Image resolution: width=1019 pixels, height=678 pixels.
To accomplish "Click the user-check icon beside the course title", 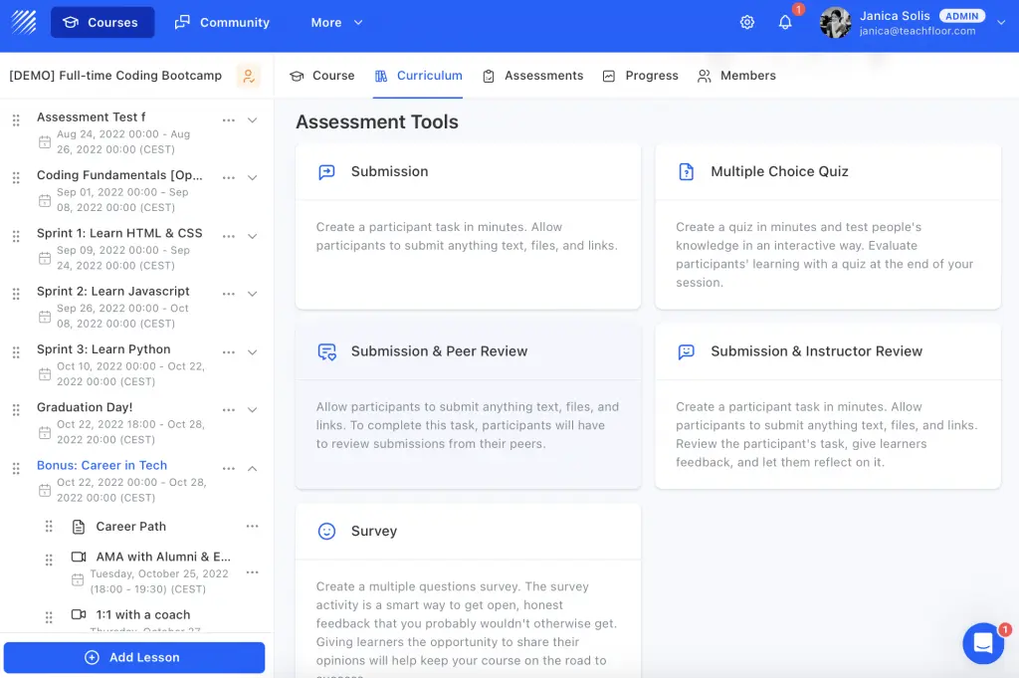I will [x=250, y=76].
